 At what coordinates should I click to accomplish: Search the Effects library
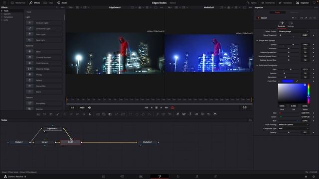(57, 7)
